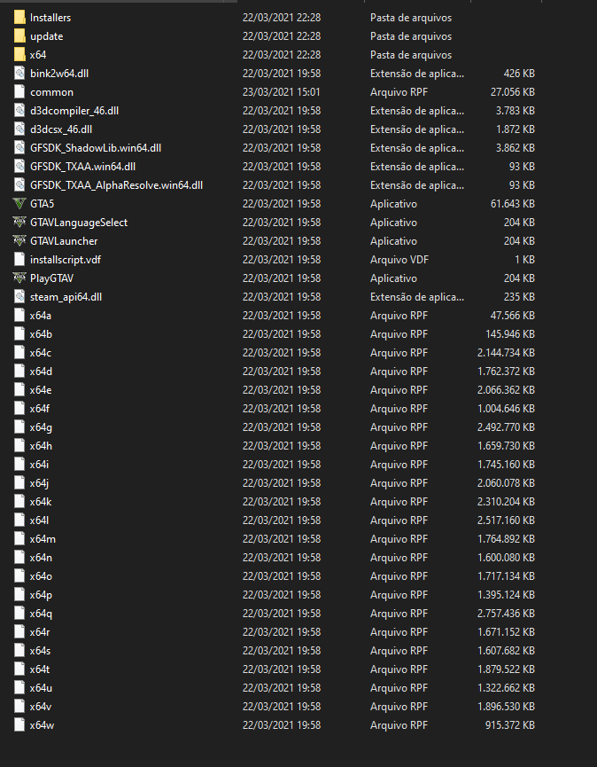This screenshot has width=597, height=767.
Task: Select the file name x64w
Action: [x=42, y=725]
